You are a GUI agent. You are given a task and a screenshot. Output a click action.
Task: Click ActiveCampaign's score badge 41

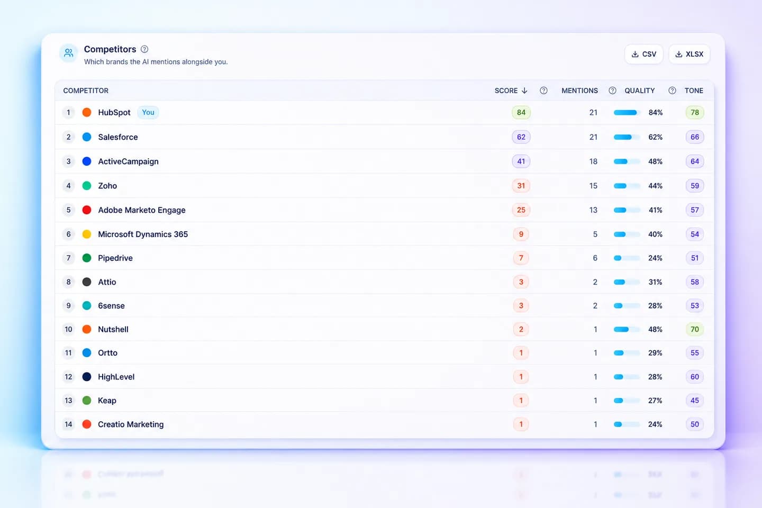(x=521, y=161)
